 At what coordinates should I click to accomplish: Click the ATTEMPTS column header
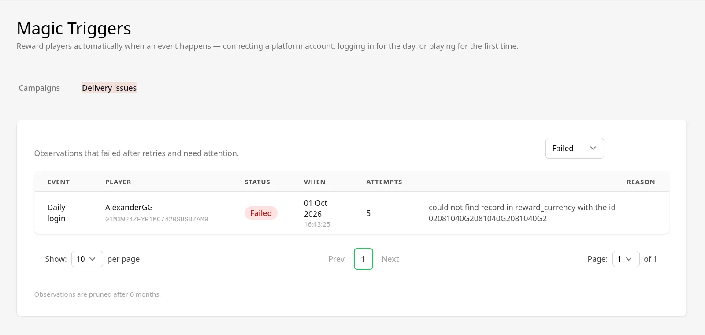coord(384,182)
